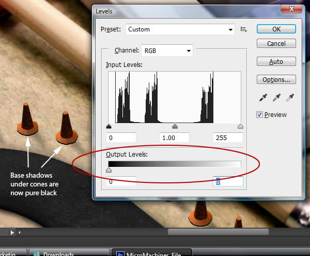Click the output levels gradient bar

point(175,164)
